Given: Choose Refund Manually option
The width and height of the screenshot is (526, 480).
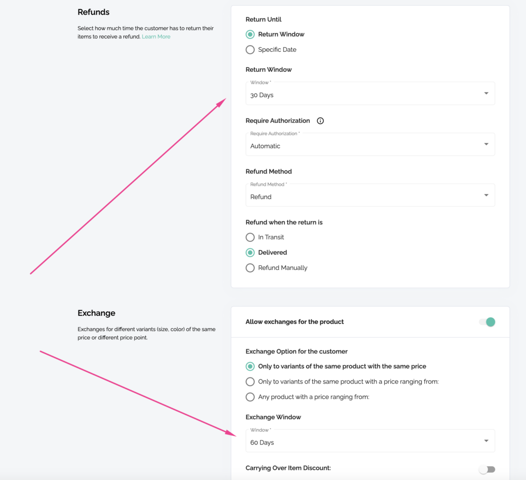Looking at the screenshot, I should pyautogui.click(x=250, y=268).
